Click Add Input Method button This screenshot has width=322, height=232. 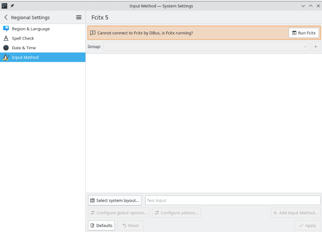(295, 213)
